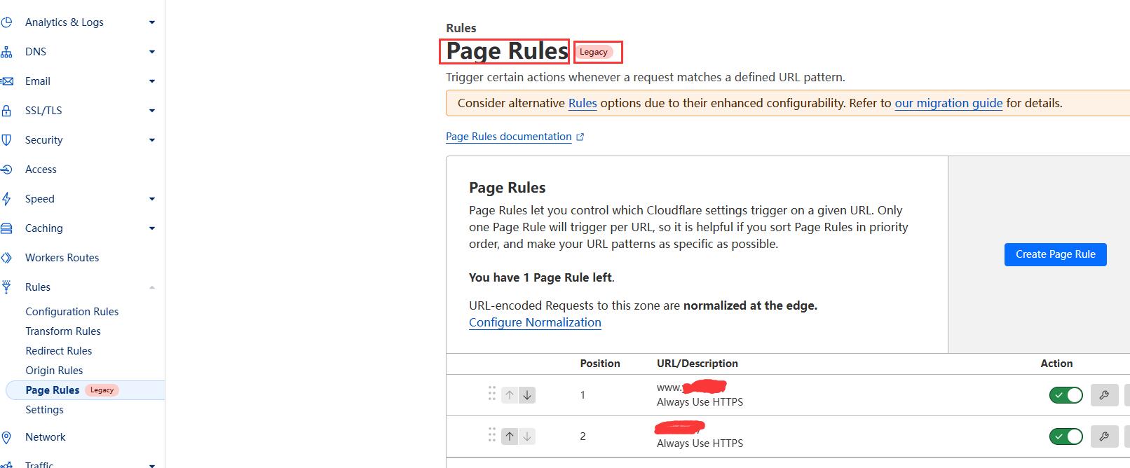Open Access in the sidebar
Image resolution: width=1130 pixels, height=468 pixels.
41,170
